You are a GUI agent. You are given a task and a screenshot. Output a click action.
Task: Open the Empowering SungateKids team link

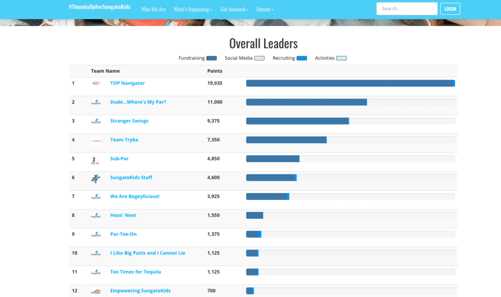click(140, 290)
